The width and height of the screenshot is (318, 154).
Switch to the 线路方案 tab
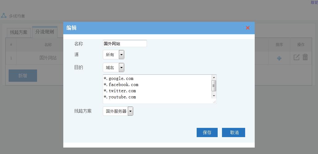pos(19,32)
